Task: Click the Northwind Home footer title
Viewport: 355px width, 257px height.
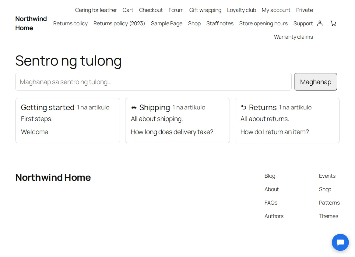Action: [x=53, y=177]
